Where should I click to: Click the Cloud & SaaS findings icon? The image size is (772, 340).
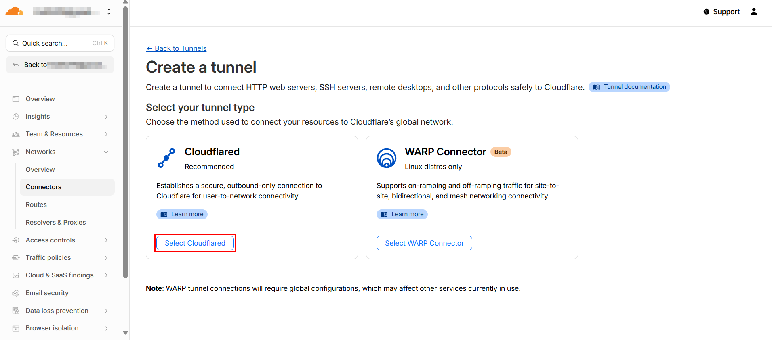(16, 275)
